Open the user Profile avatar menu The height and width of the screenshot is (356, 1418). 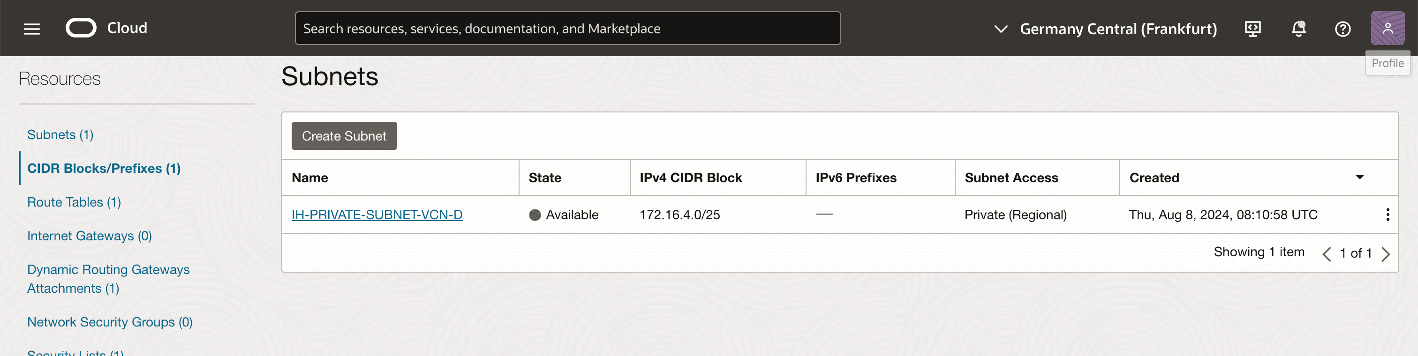[1387, 29]
